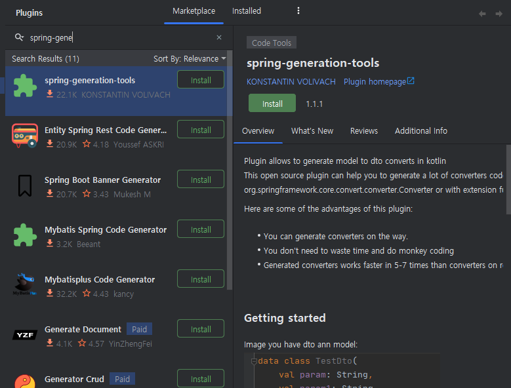This screenshot has width=511, height=388.
Task: Open the What's New tab
Action: point(312,131)
